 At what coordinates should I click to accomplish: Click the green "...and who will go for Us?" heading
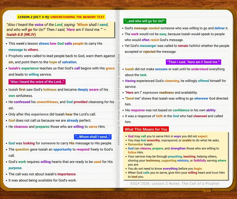click(145, 21)
